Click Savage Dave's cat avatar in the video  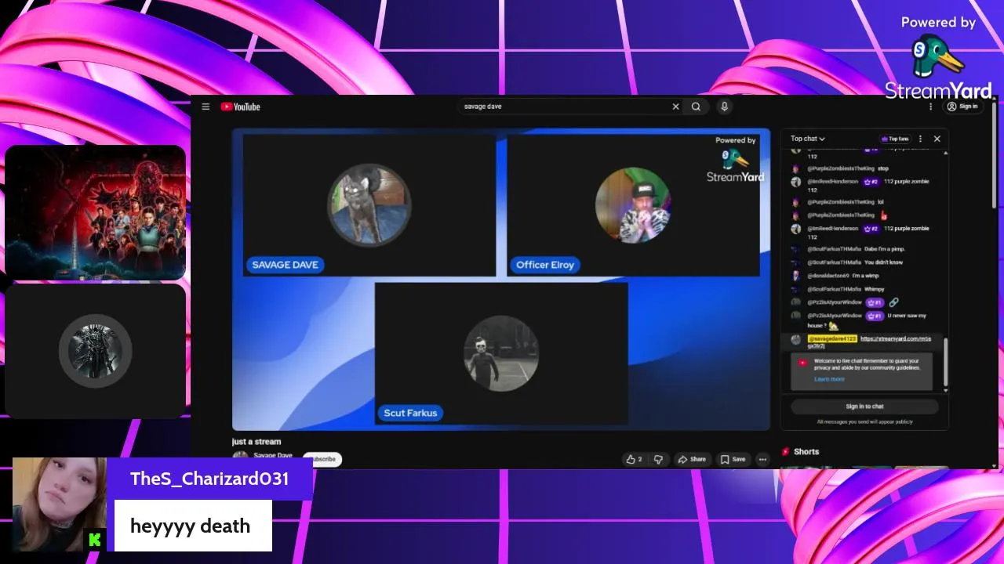(x=369, y=205)
